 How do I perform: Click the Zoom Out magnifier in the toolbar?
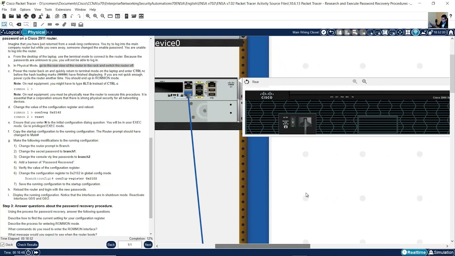[103, 16]
